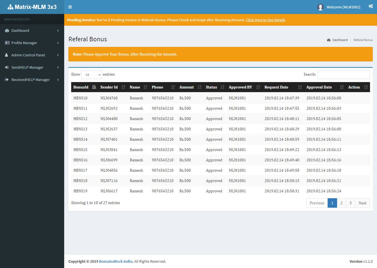Click the user avatar next to Welcome
The height and width of the screenshot is (268, 377).
tap(320, 7)
